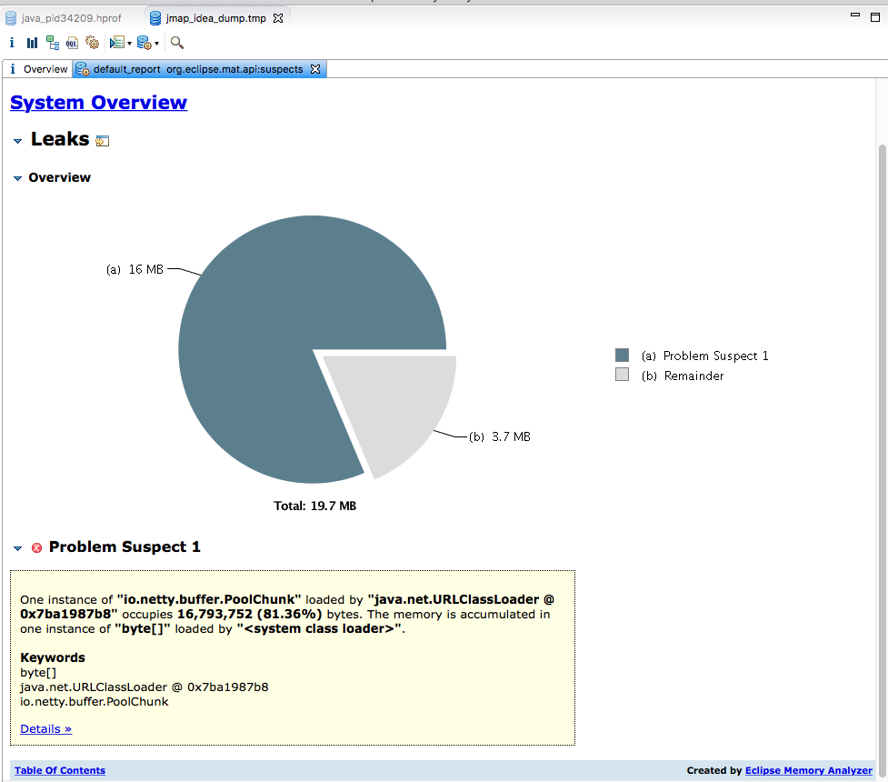888x782 pixels.
Task: Click the Run Expert System Test icon
Action: pos(117,43)
